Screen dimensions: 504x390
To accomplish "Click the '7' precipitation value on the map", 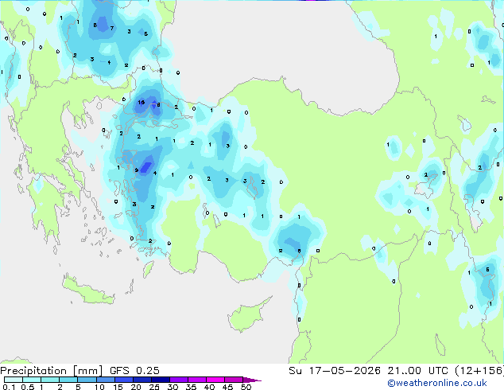I will point(112,29).
